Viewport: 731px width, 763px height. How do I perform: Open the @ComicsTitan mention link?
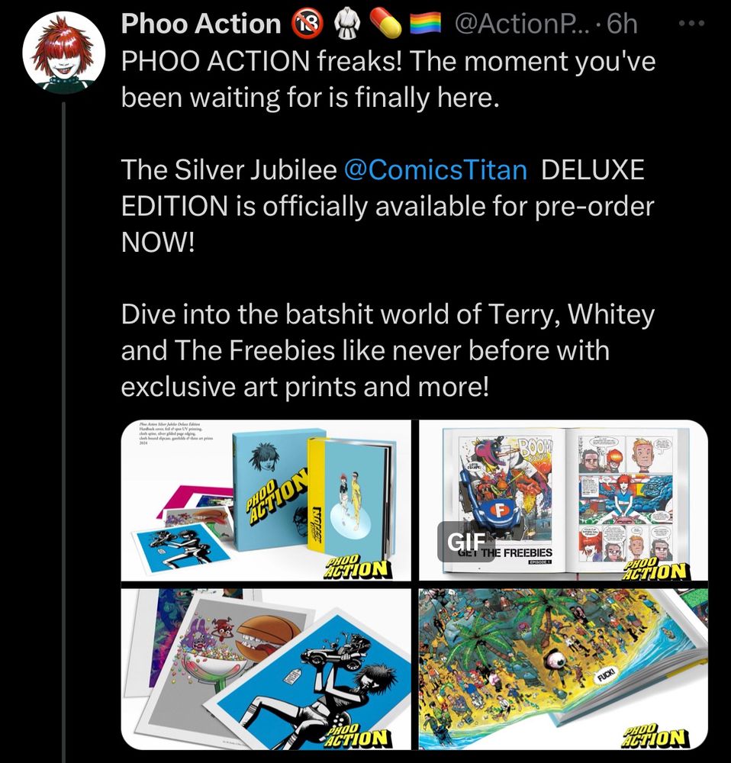pyautogui.click(x=436, y=170)
